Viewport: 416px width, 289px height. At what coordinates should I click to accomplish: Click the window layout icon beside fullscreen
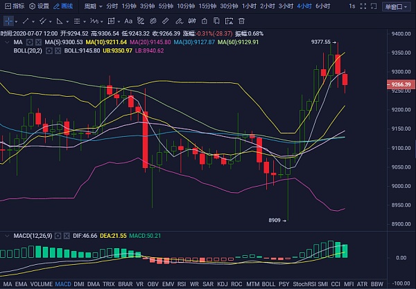point(374,6)
